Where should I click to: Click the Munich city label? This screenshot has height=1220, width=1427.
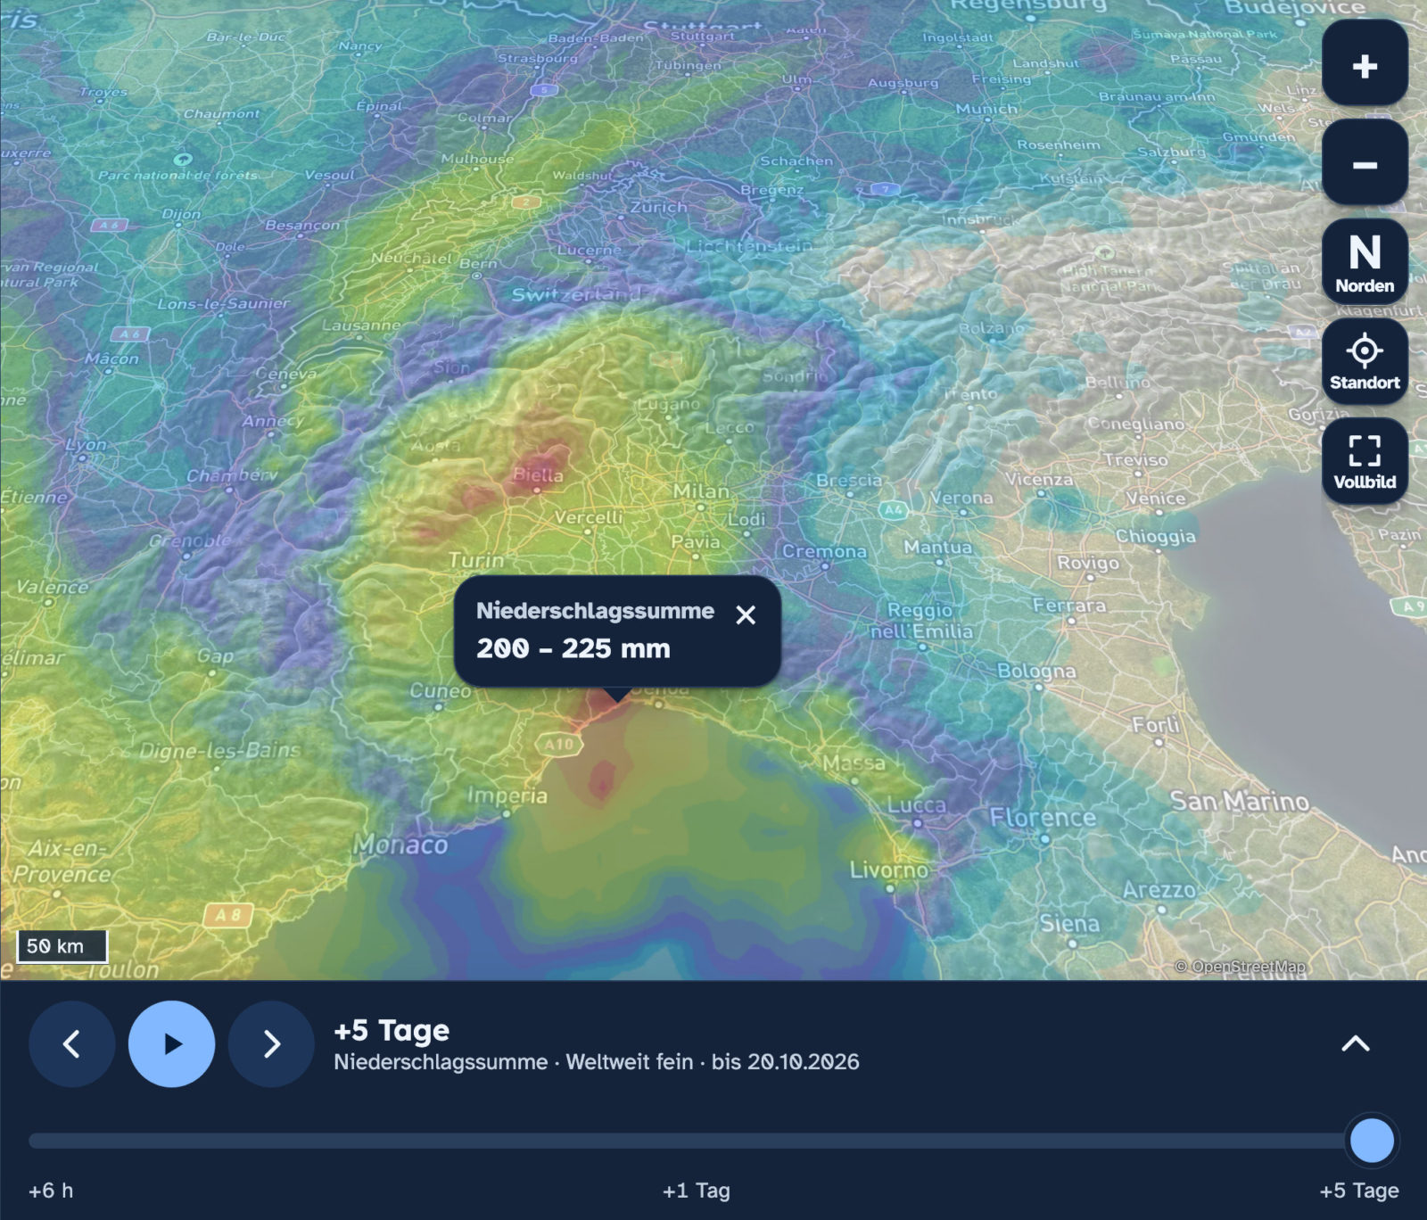click(x=986, y=109)
